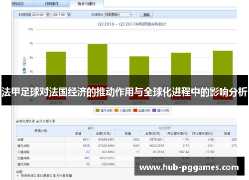The image size is (249, 180).
Task: Open the start date calendar picker
Action: click(x=47, y=15)
